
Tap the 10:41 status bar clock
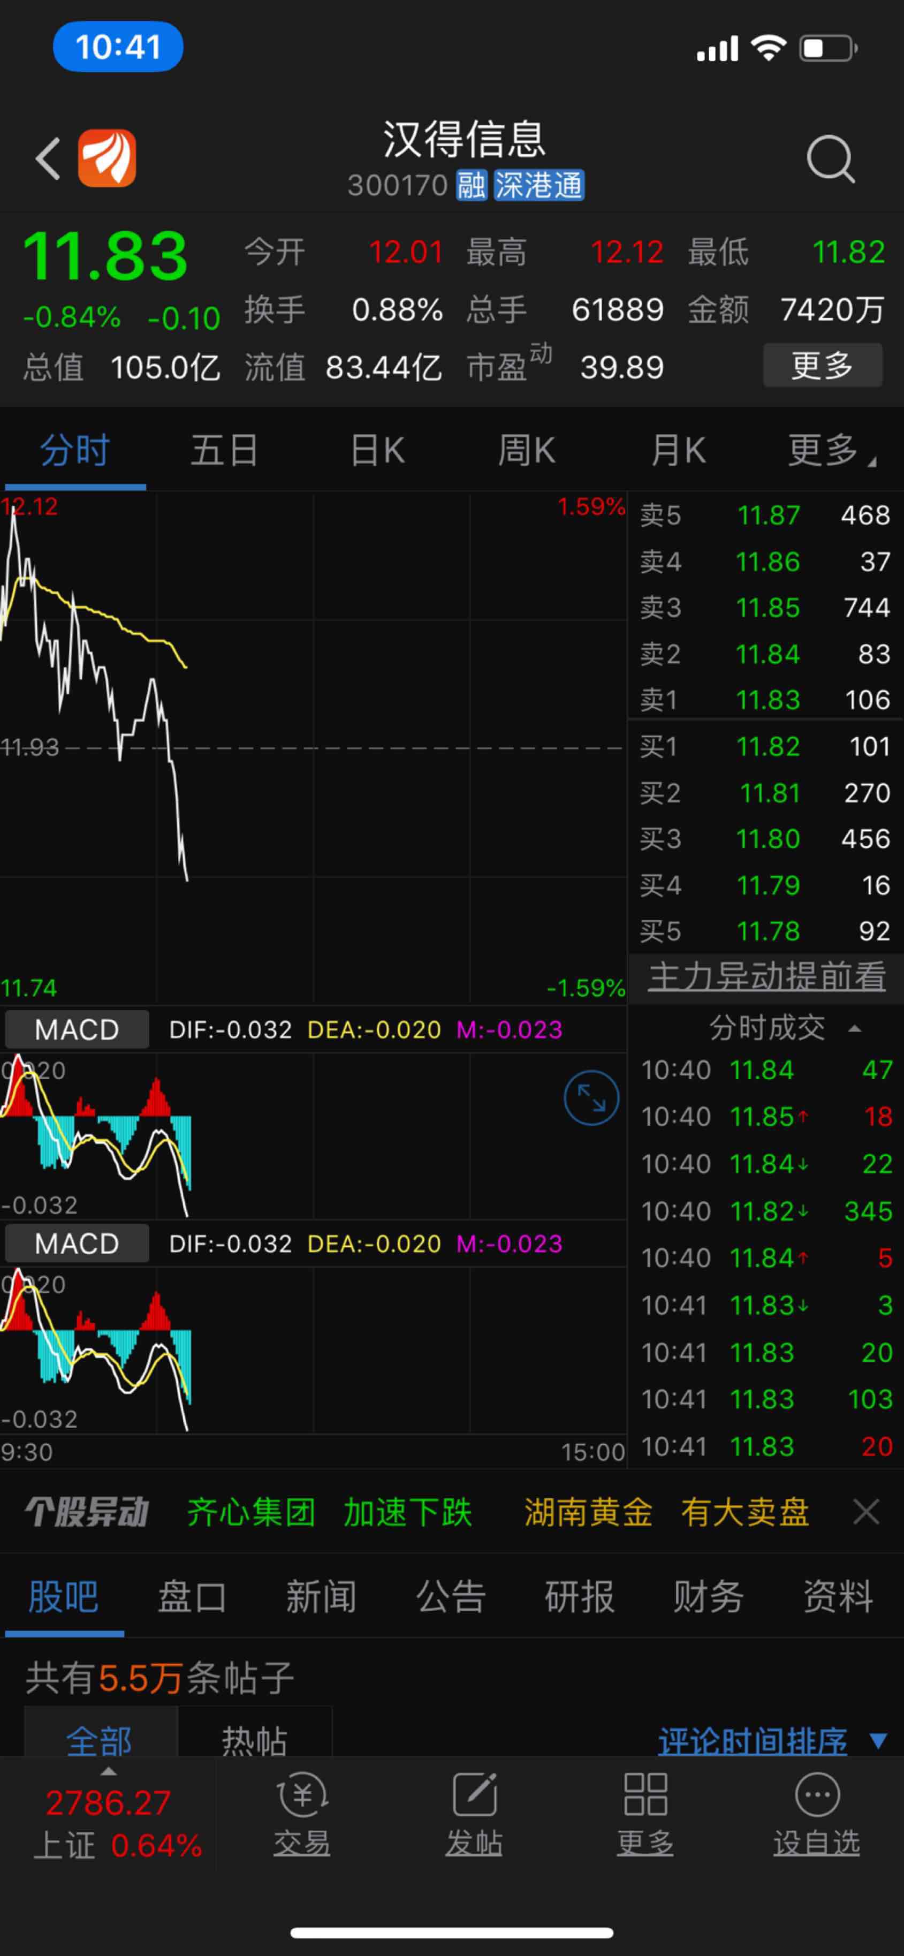(x=118, y=47)
